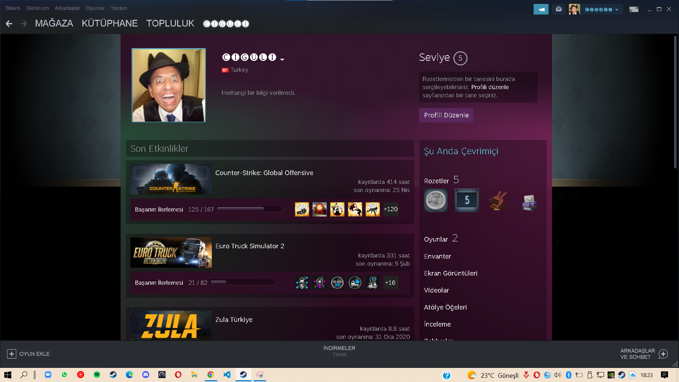Click the Profili Düzenle button
Screen dimensions: 679x382
446,115
